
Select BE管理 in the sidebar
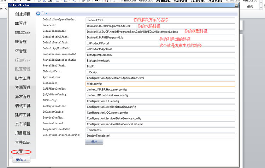click(x=20, y=23)
